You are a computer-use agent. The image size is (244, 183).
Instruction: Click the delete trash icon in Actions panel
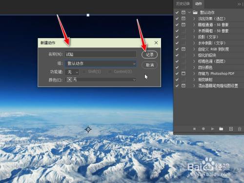(x=240, y=129)
